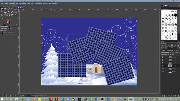Choose first radio option 'pick a layer'
The image size is (180, 101).
[2, 32]
